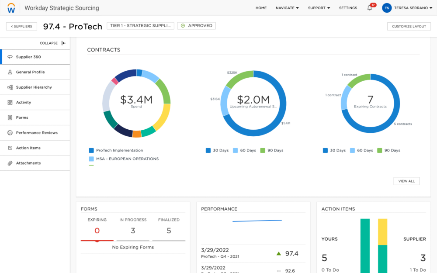Click the yellow Action Items bar segment
Viewport: 437px width, 273px height.
coord(382,232)
